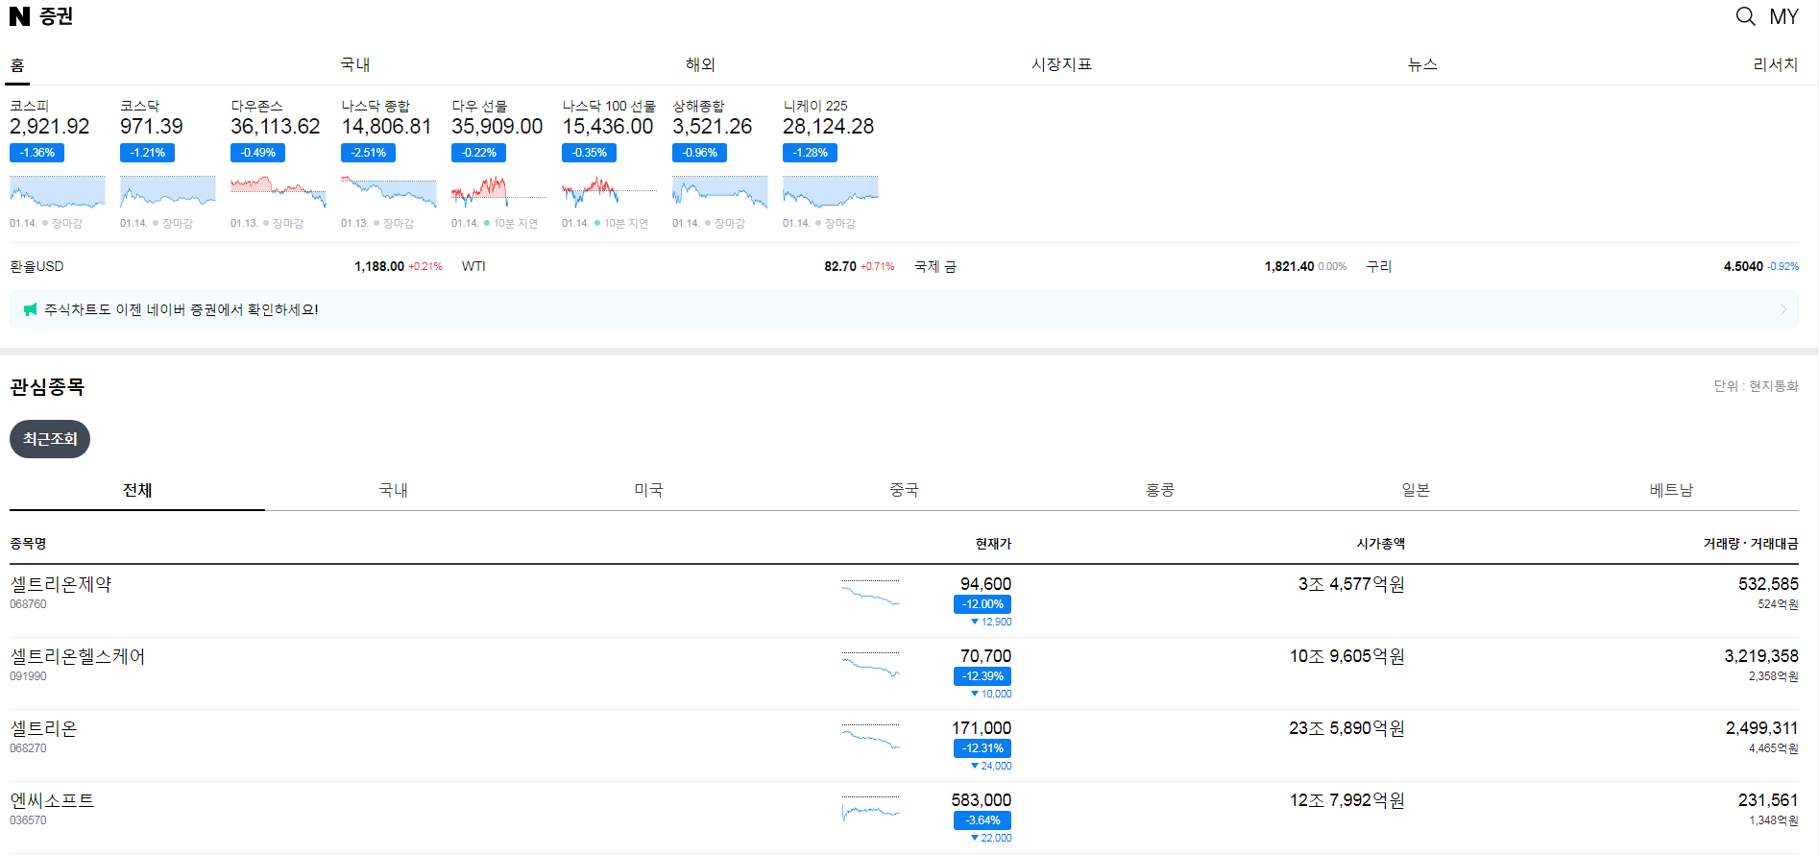
Task: Click the 코스닥 value 971.39
Action: coord(151,127)
